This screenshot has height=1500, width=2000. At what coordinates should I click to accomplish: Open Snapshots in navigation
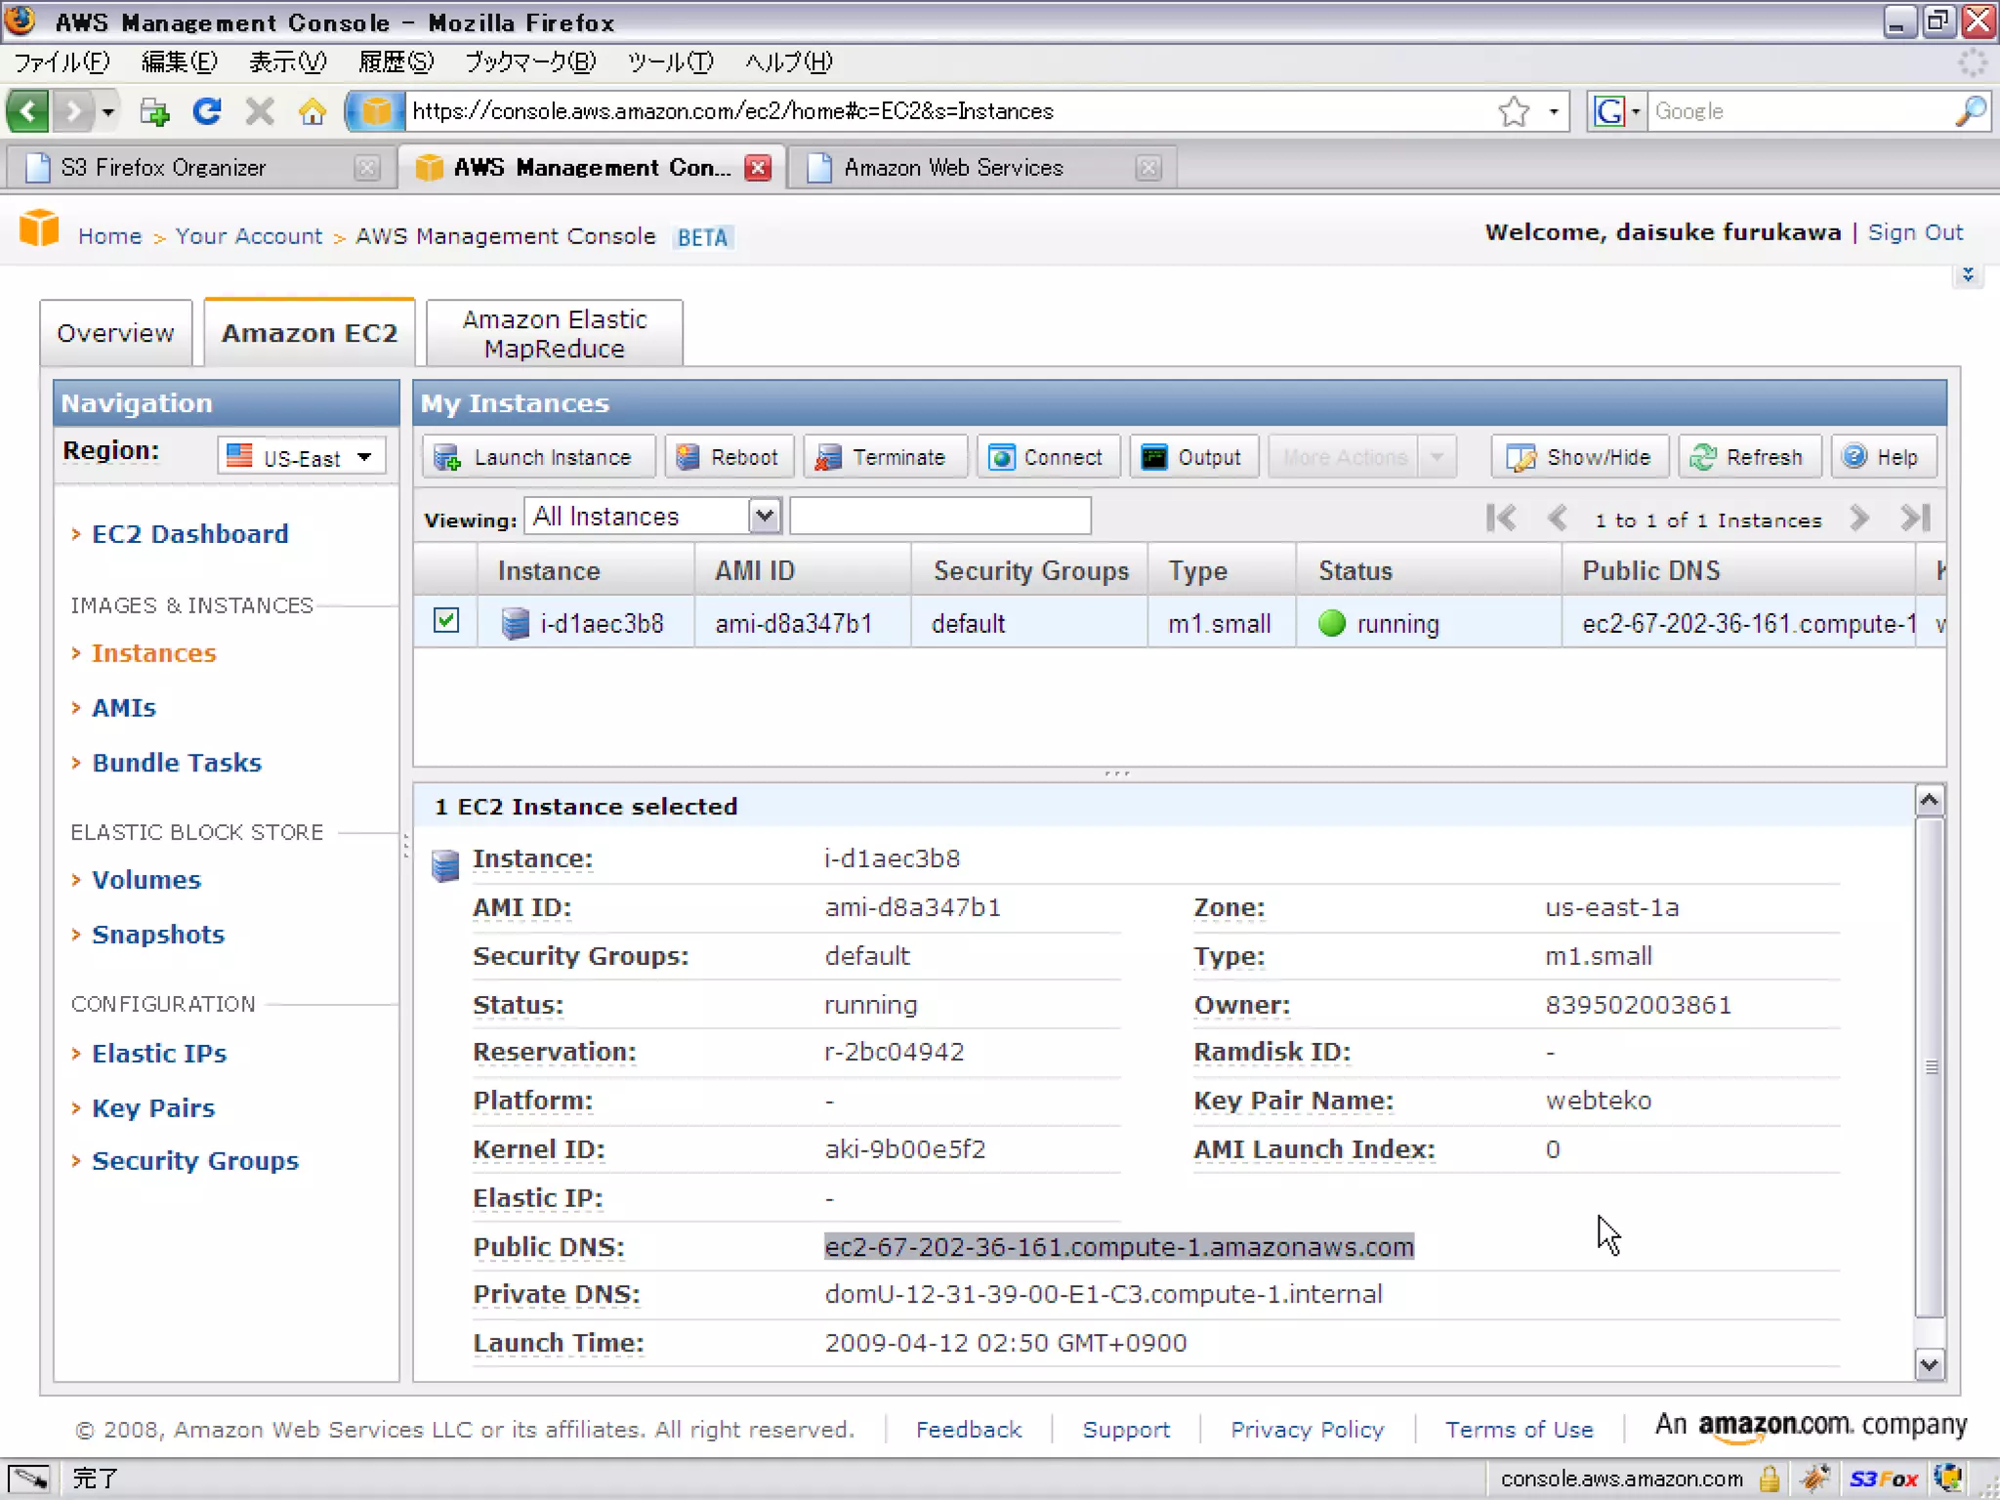[x=158, y=935]
